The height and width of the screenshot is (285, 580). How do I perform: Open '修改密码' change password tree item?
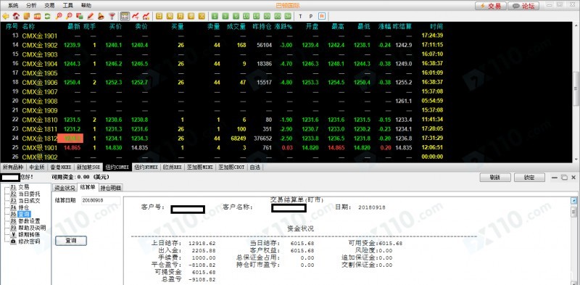click(25, 241)
